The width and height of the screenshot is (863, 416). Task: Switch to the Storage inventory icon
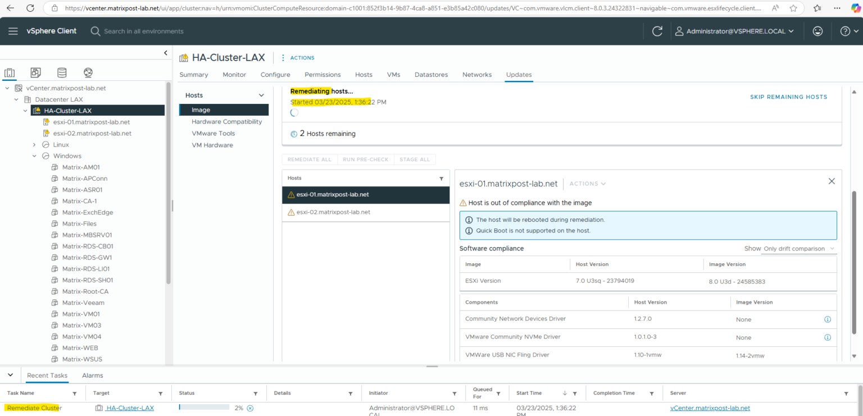(62, 72)
